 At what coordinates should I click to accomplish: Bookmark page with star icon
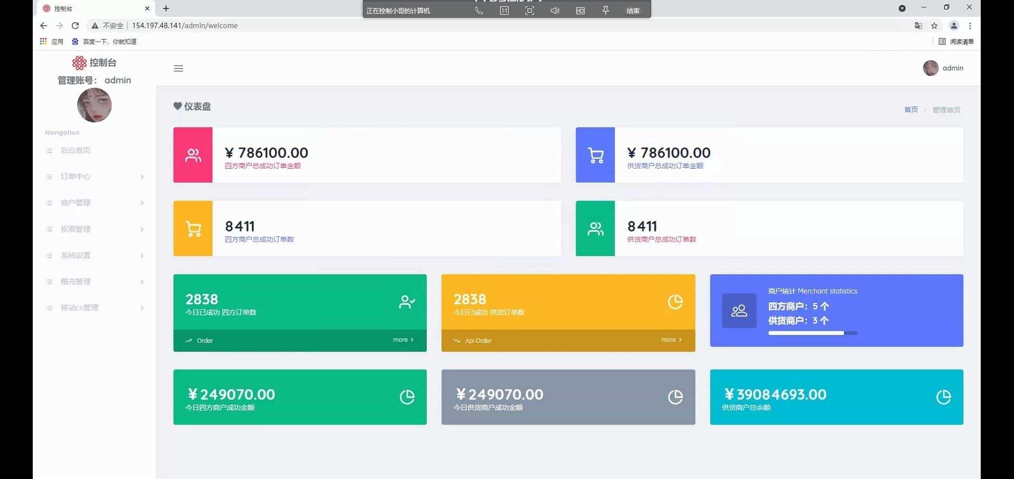coord(934,25)
